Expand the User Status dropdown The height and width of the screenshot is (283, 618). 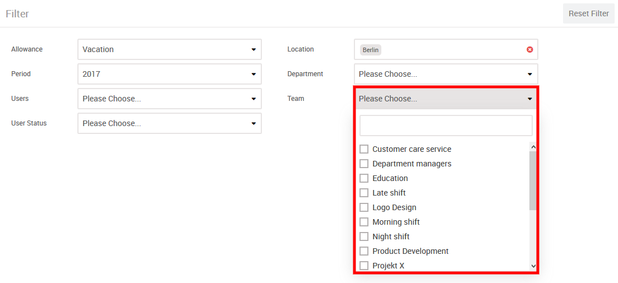tap(169, 123)
